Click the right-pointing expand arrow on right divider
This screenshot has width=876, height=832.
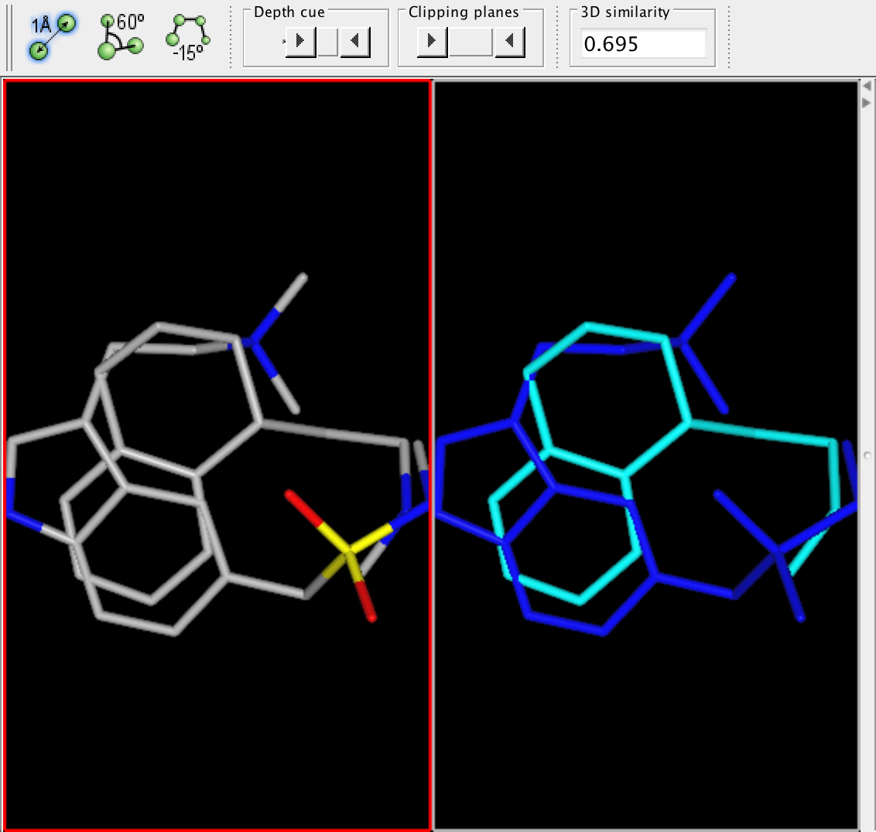(x=867, y=103)
